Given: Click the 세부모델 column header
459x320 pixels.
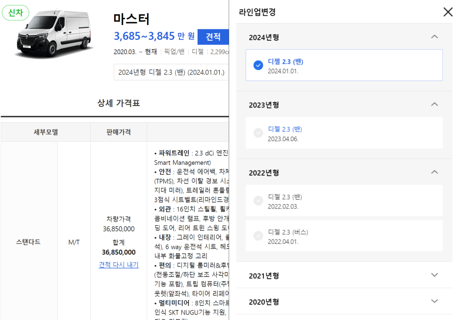Looking at the screenshot, I should [46, 132].
